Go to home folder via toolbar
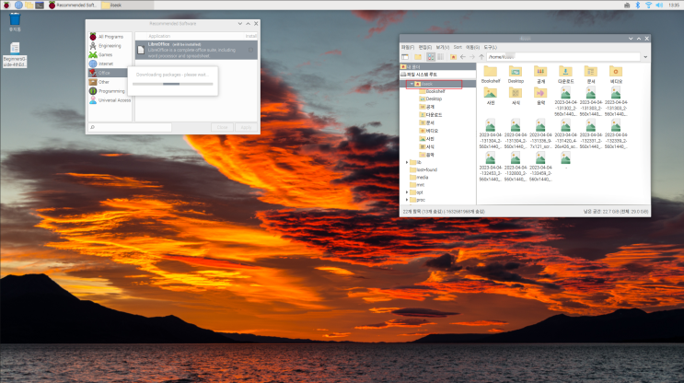This screenshot has width=684, height=383. tap(453, 57)
